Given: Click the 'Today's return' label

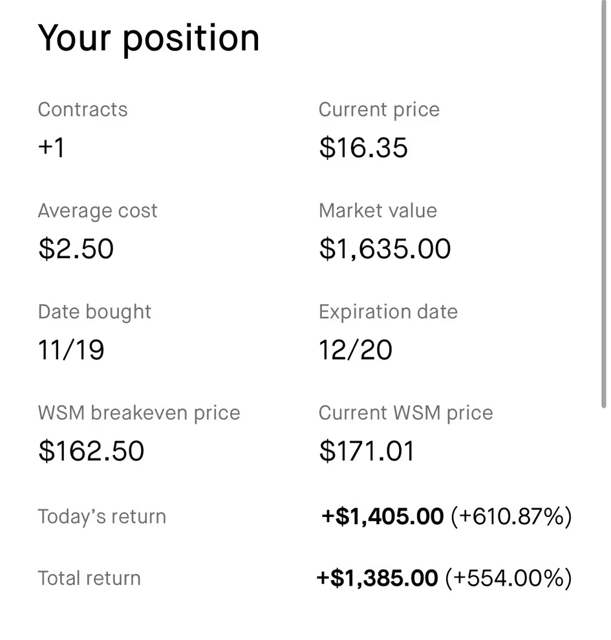Looking at the screenshot, I should 102,516.
